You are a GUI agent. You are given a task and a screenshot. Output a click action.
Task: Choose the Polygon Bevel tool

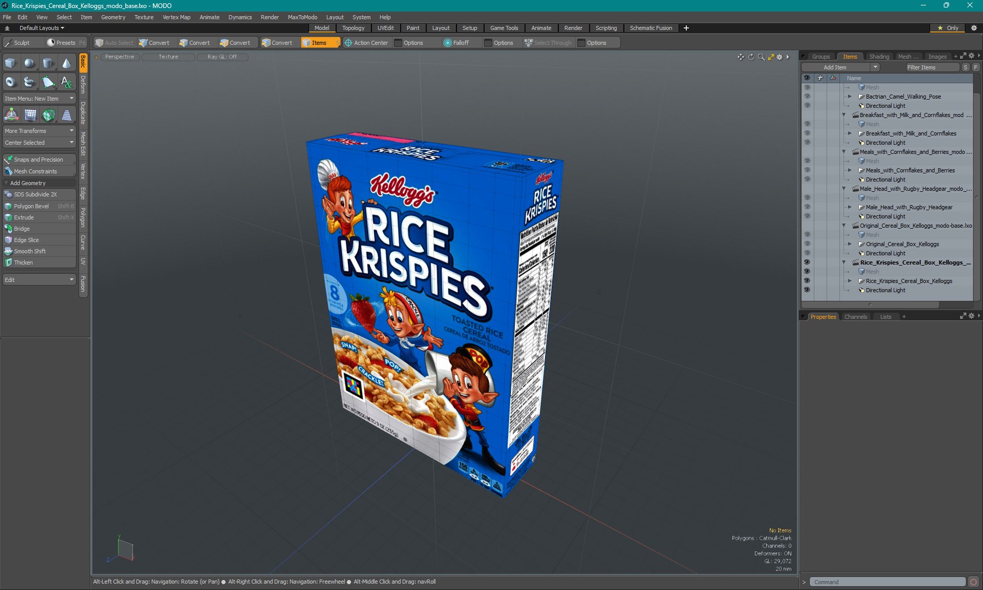point(39,206)
